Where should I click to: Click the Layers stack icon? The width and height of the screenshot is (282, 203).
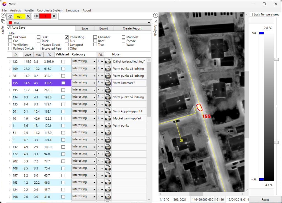pyautogui.click(x=3, y=21)
